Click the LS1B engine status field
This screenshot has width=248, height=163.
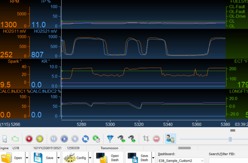point(16,148)
